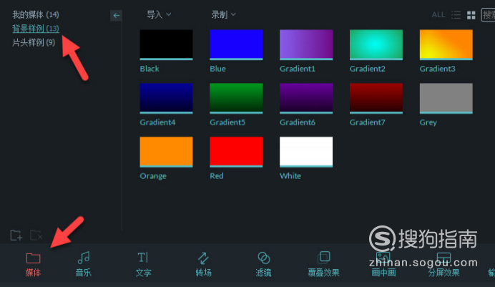Click the Black label text
Screen dimensions: 495x287
click(x=150, y=69)
